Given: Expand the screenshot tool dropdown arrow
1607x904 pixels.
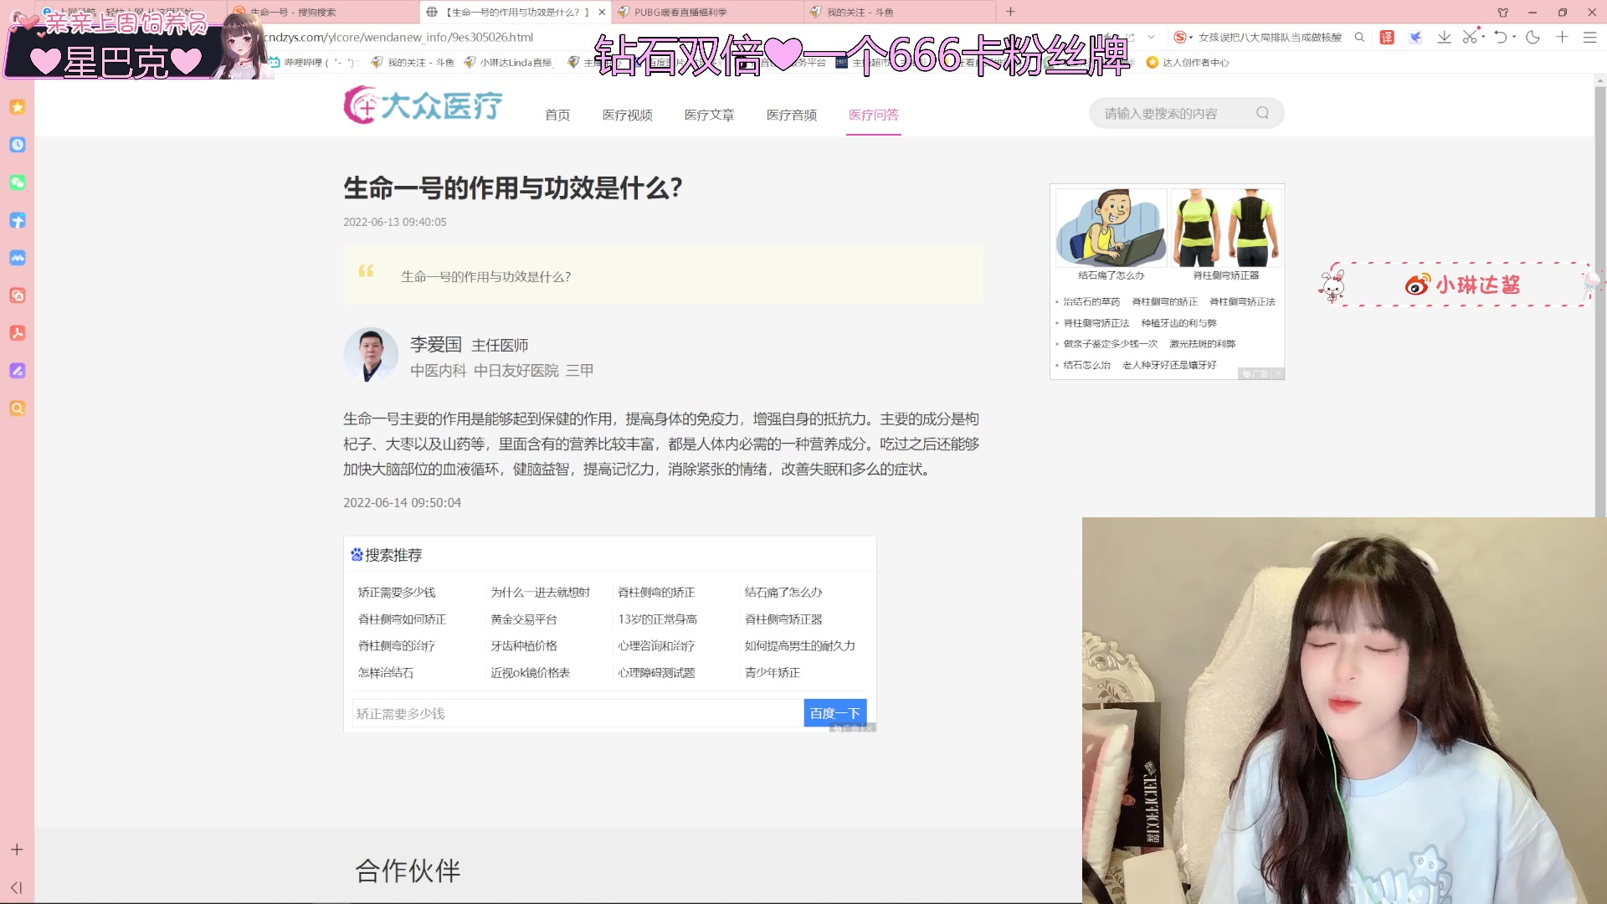Looking at the screenshot, I should (x=1483, y=37).
